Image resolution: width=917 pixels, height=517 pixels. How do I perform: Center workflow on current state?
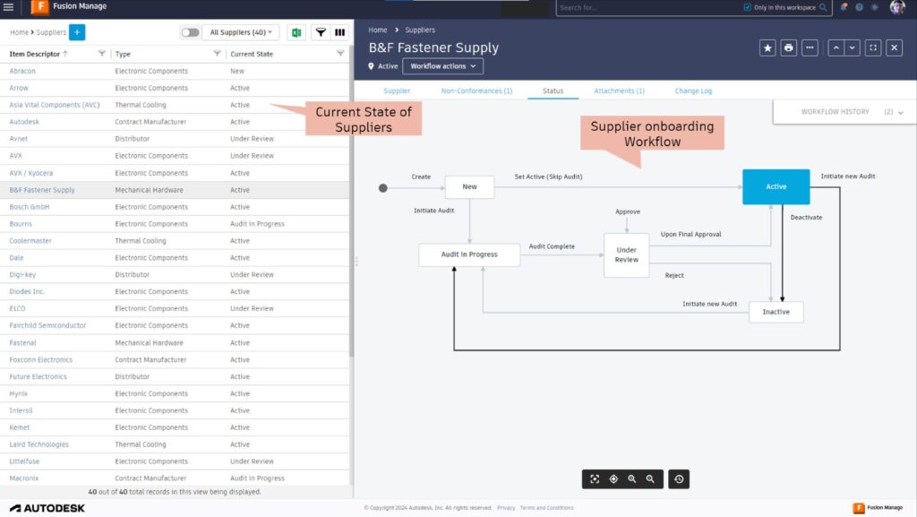coord(613,479)
